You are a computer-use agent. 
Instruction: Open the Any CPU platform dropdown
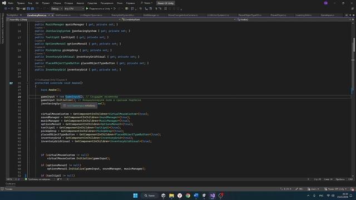(74, 9)
